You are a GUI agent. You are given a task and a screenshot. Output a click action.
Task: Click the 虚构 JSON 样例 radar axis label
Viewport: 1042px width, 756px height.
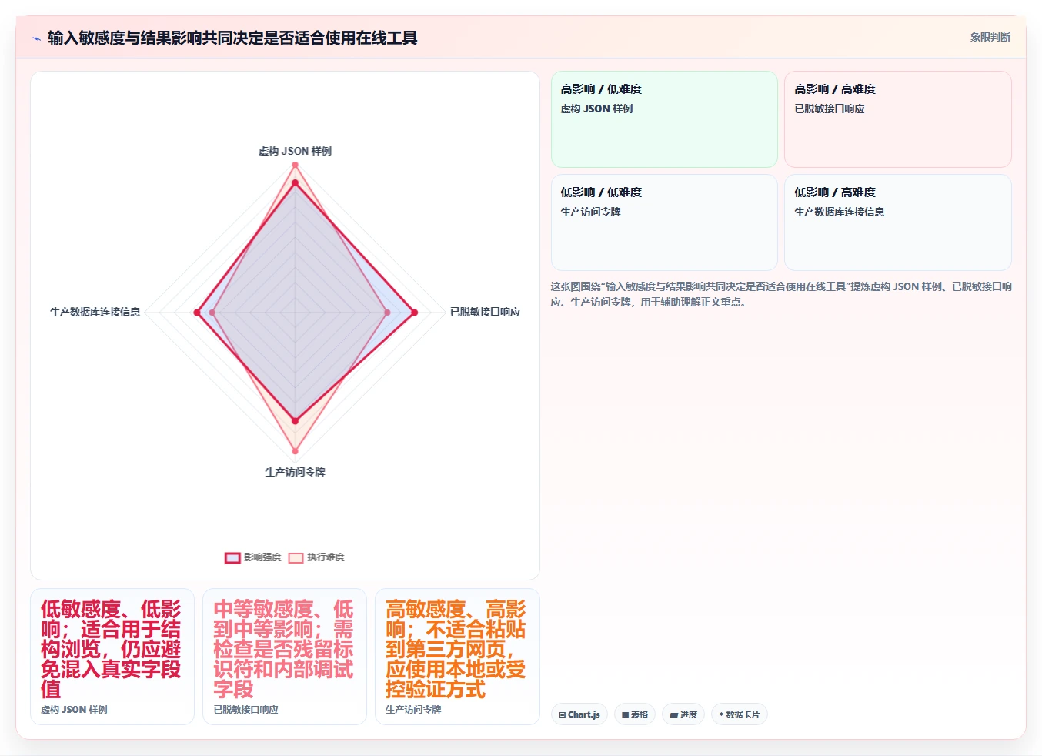[295, 151]
